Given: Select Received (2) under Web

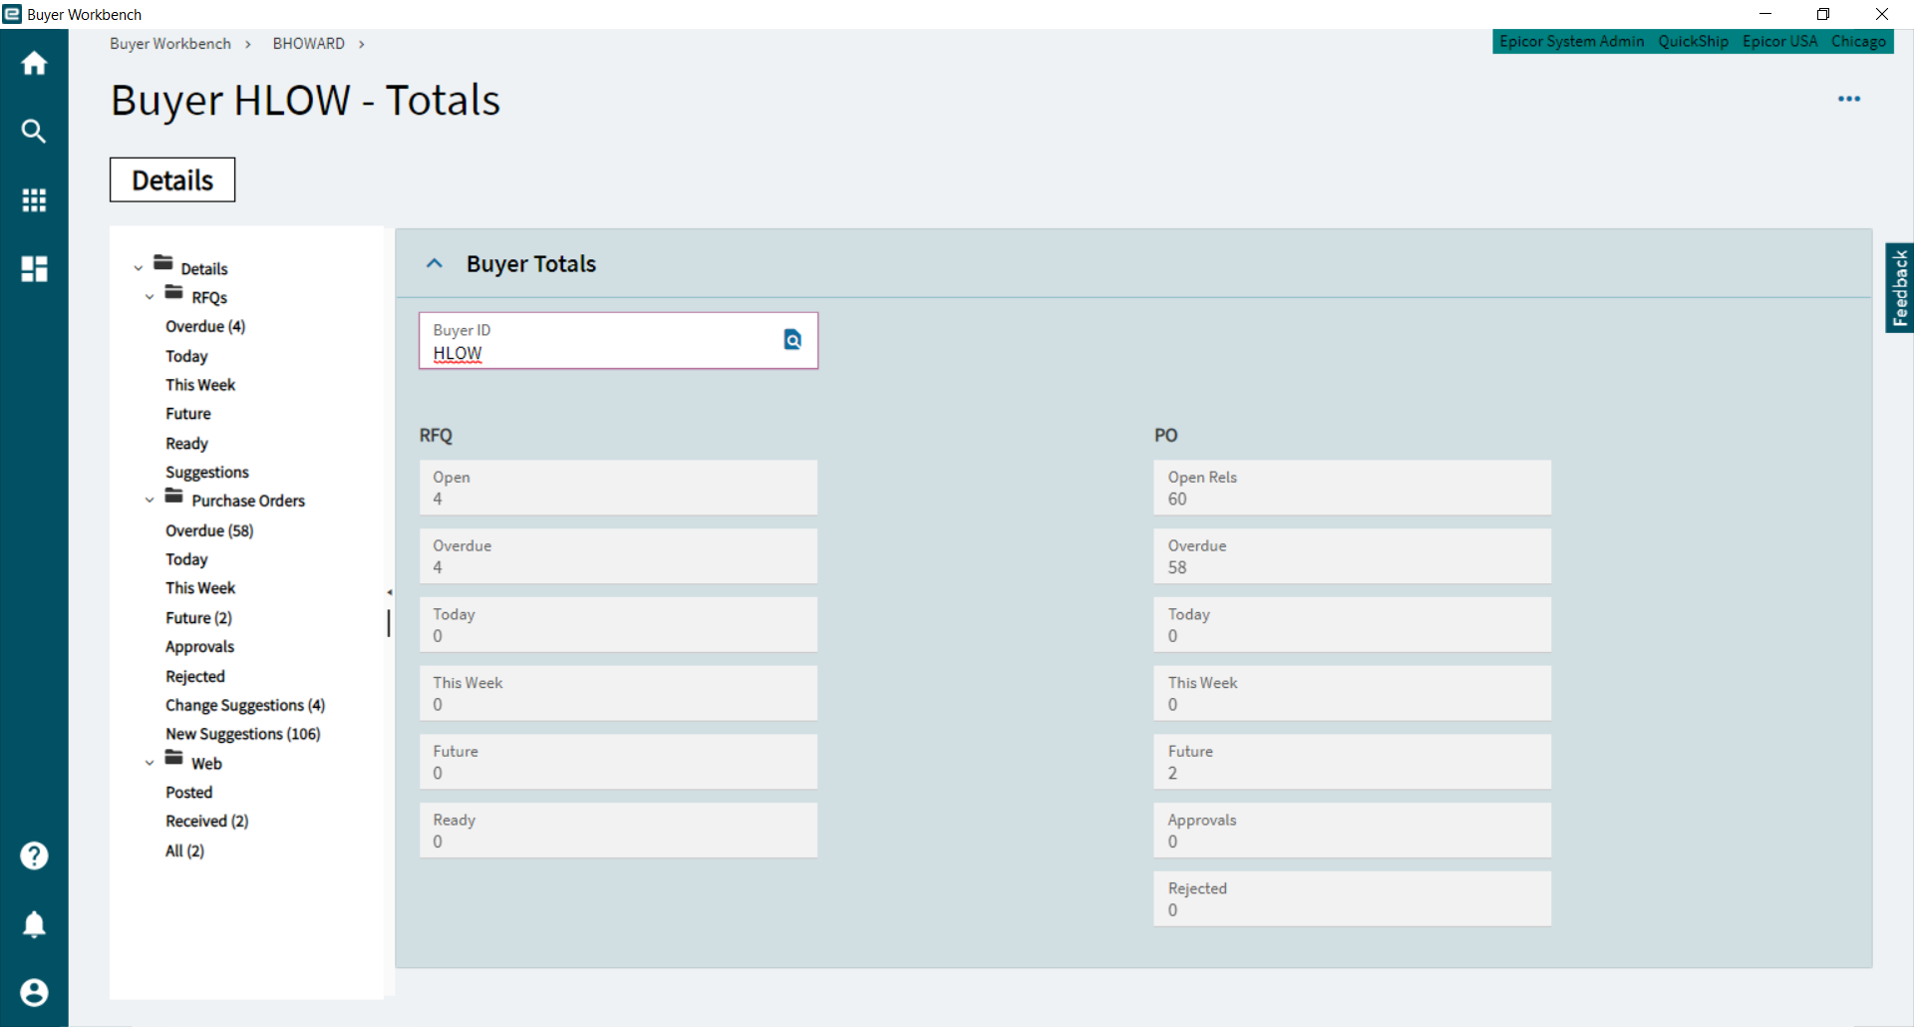Looking at the screenshot, I should [206, 821].
